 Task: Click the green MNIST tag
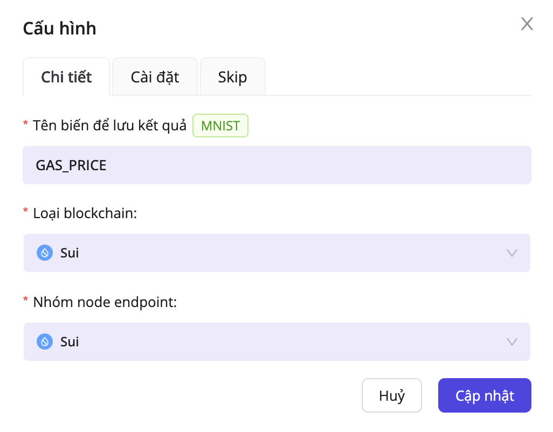pos(220,126)
